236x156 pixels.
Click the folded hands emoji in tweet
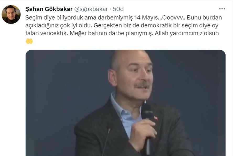(29, 41)
